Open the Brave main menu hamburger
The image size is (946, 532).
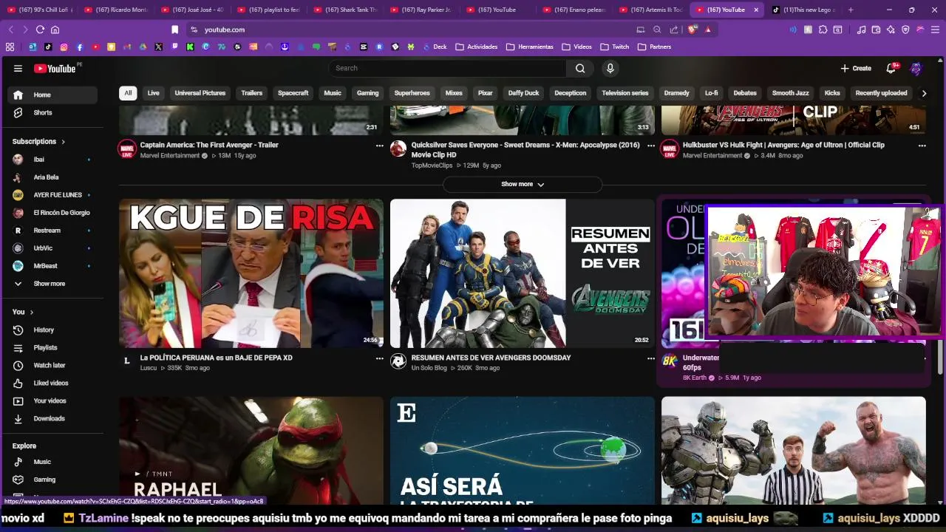935,30
